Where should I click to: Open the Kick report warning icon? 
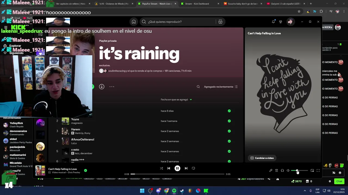[278, 179]
